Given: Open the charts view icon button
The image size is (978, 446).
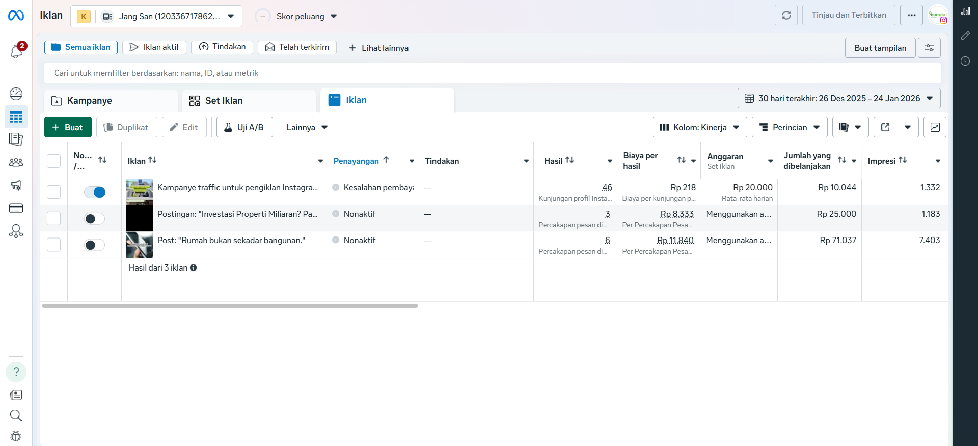Looking at the screenshot, I should coord(935,127).
